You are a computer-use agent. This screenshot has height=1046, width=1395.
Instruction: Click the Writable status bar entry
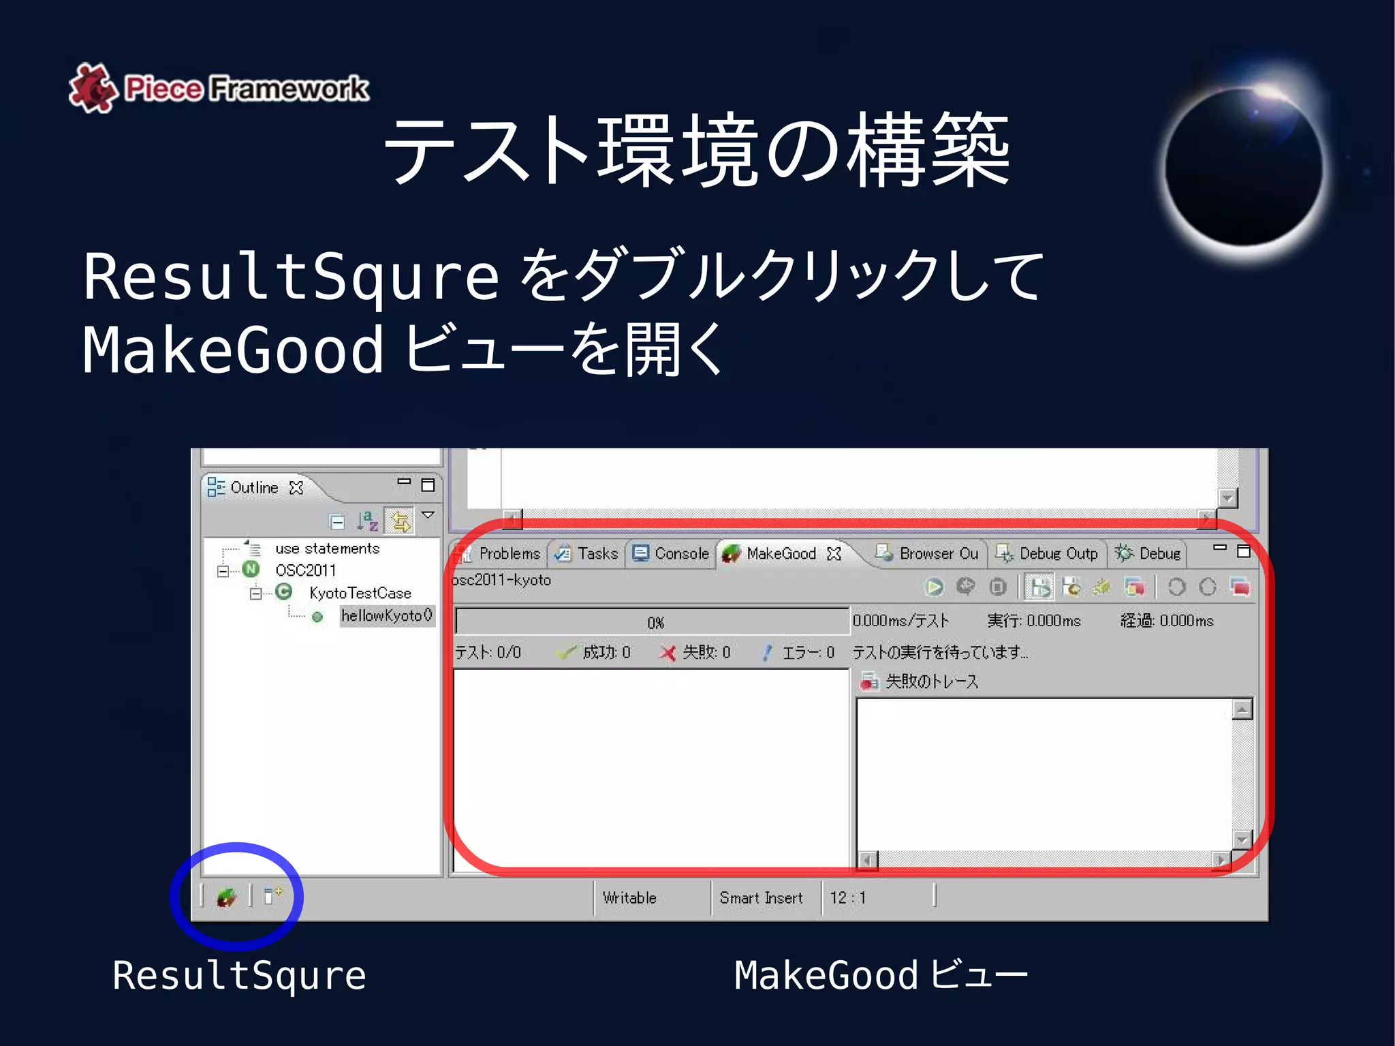pos(629,898)
